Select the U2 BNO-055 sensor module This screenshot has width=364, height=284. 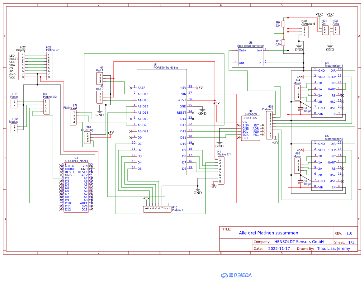250,128
